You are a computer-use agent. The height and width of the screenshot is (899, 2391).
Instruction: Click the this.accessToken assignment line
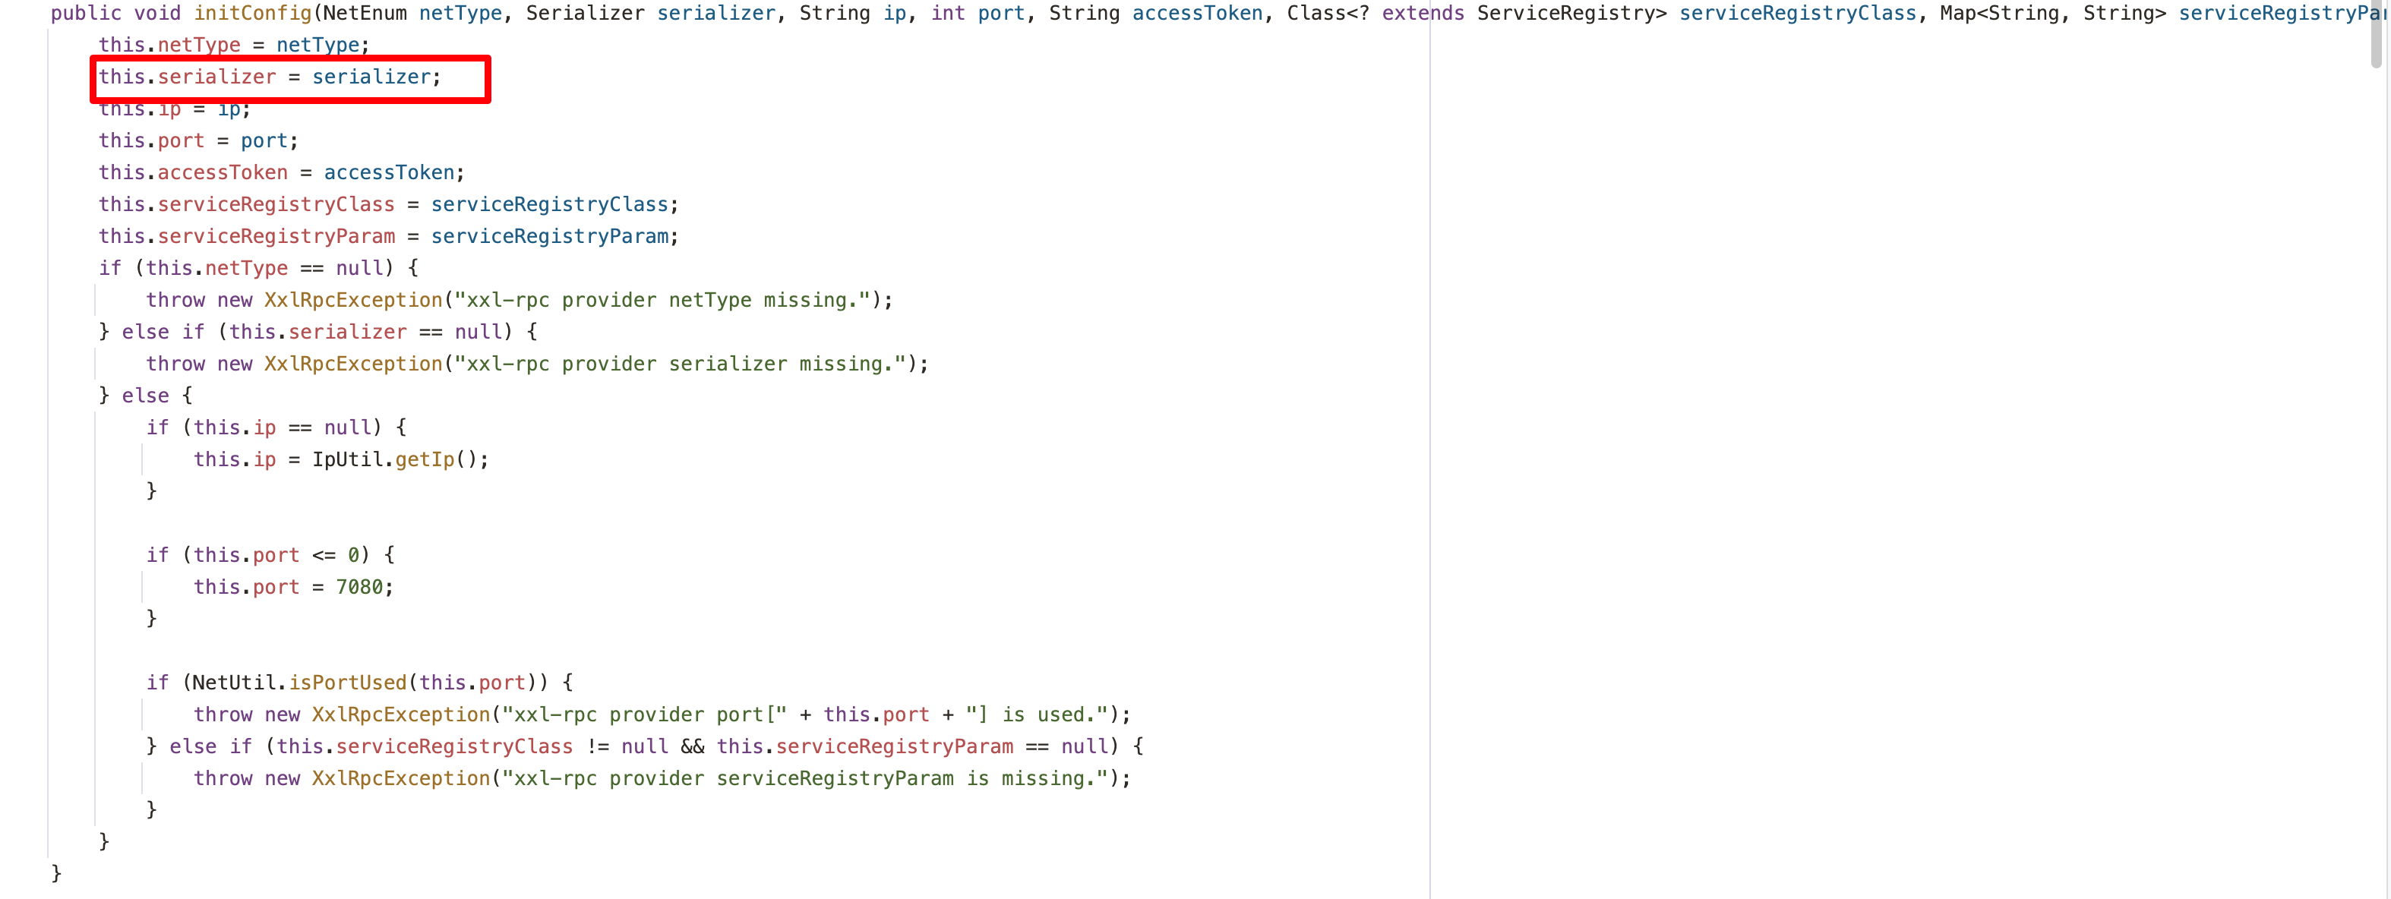click(280, 172)
